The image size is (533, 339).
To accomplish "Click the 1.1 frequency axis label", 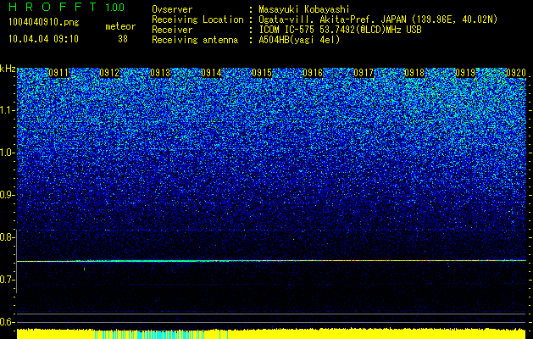I will click(8, 110).
